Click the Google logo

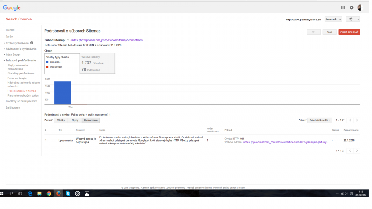pyautogui.click(x=12, y=7)
